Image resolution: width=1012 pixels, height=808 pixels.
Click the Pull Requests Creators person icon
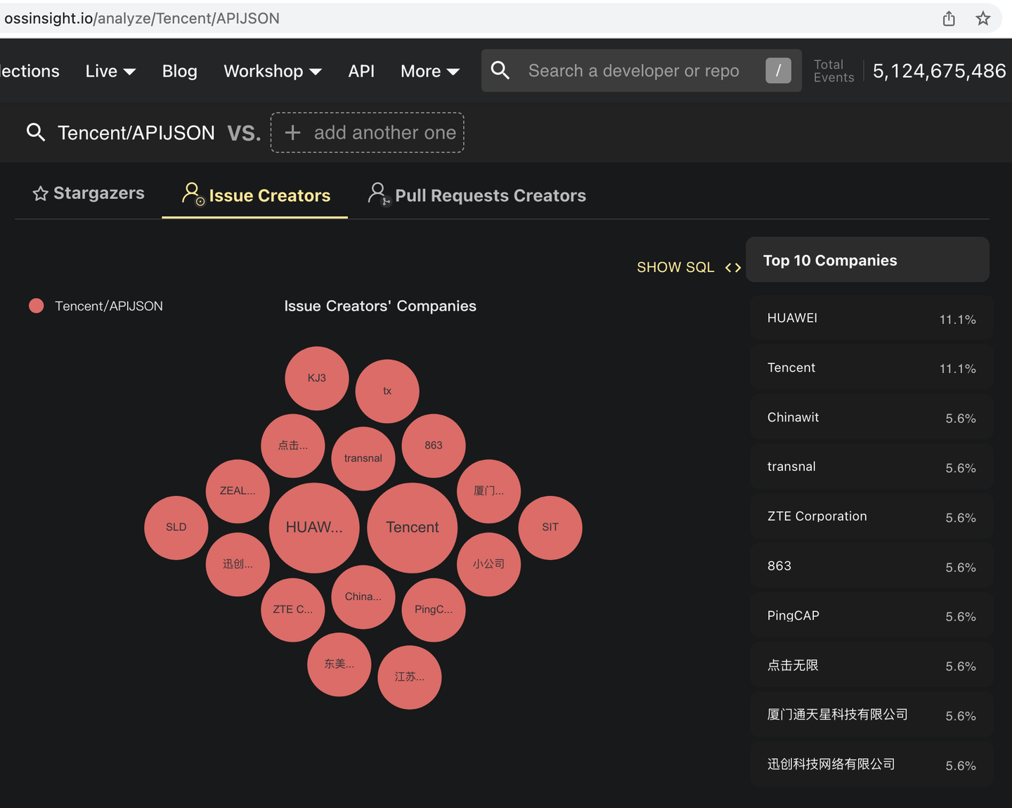tap(378, 194)
